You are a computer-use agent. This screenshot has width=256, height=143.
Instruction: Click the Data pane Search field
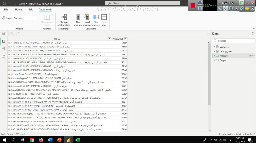pos(233,41)
